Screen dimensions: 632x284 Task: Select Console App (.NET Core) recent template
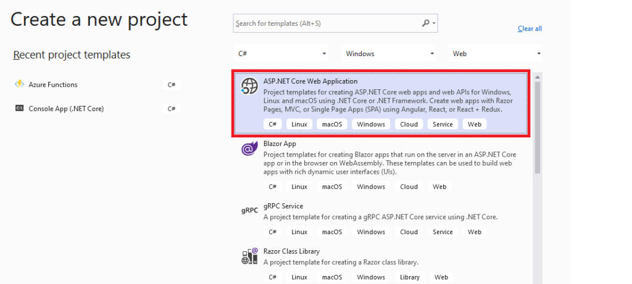pos(66,108)
